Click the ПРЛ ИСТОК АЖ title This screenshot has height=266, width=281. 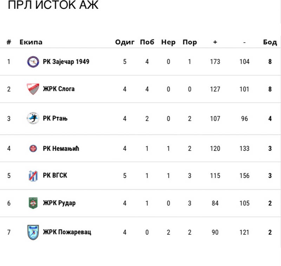click(53, 6)
